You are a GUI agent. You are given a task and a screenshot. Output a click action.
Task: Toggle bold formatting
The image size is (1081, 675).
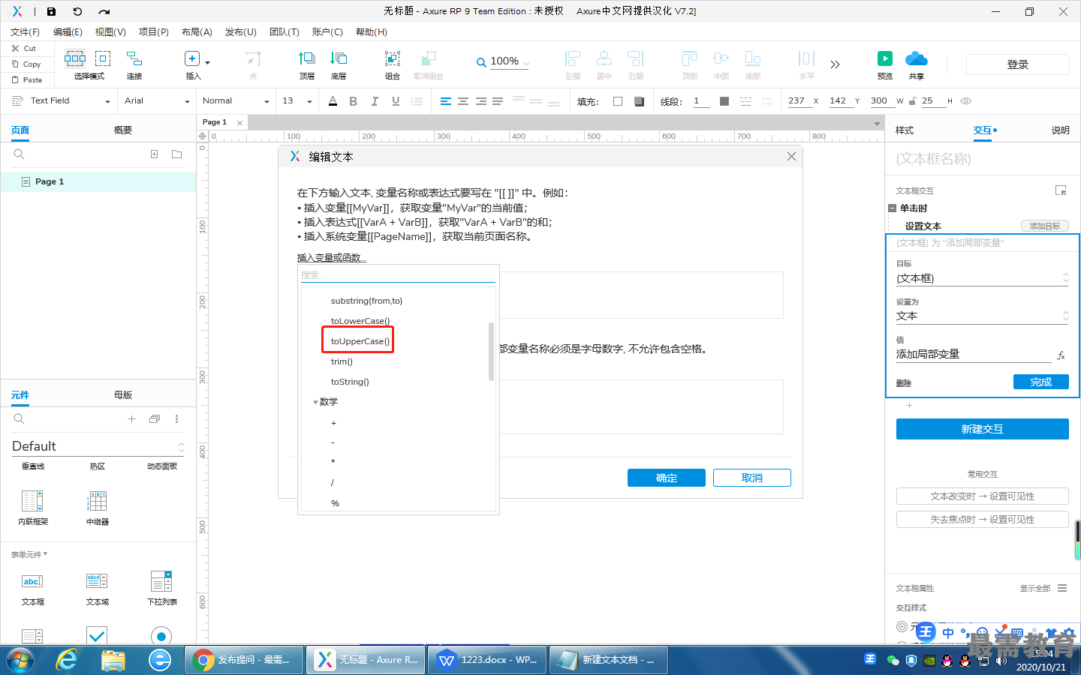(353, 101)
